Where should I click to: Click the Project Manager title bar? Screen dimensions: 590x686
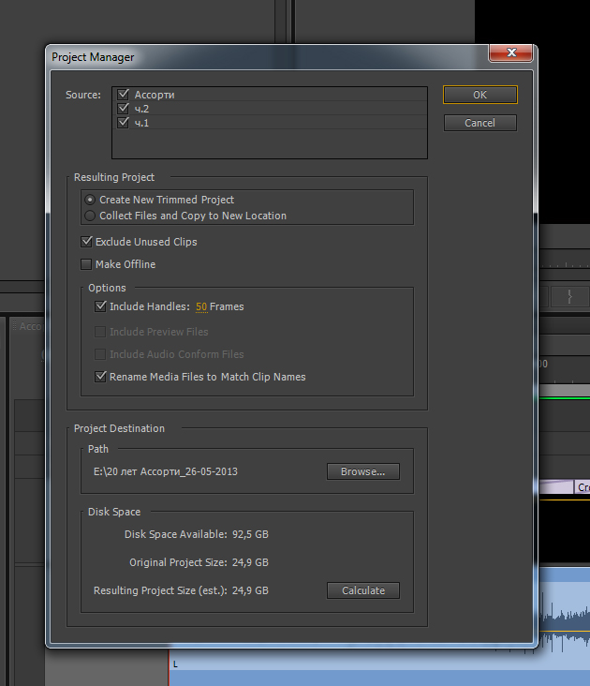click(x=267, y=57)
